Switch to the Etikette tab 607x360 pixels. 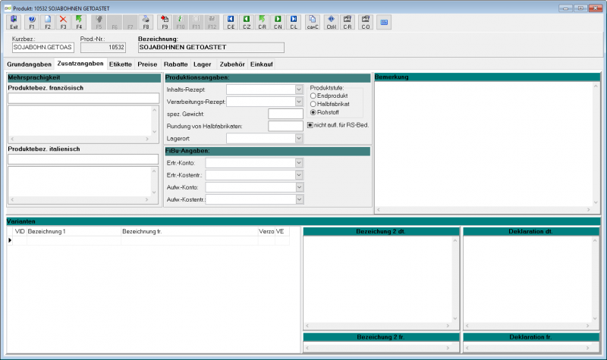point(121,64)
